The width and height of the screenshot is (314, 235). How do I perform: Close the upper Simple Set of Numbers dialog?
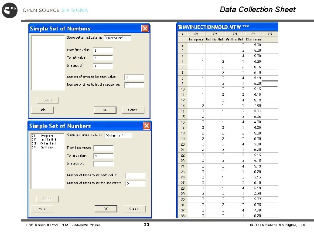(145, 28)
